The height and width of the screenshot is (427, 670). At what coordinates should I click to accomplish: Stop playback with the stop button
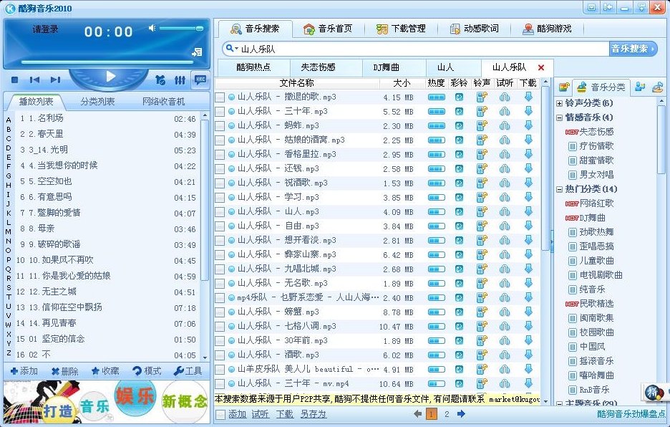click(14, 80)
